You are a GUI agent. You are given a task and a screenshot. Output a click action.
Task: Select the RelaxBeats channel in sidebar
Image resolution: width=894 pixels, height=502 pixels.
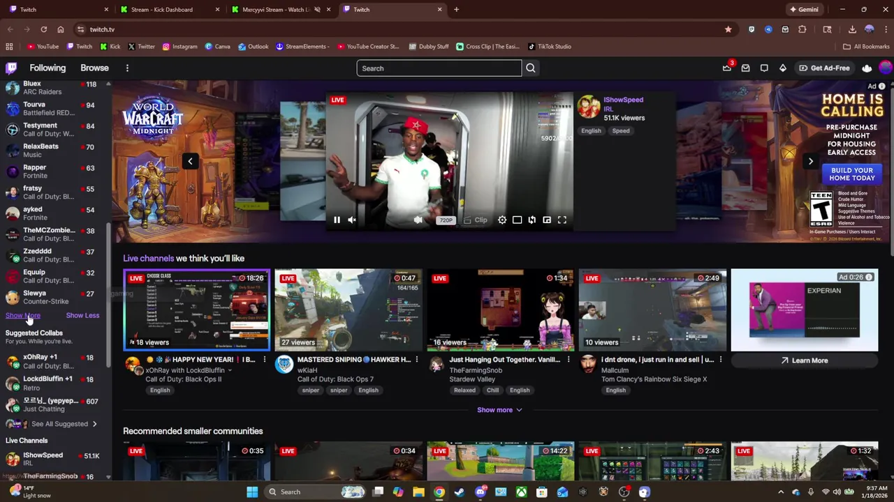coord(52,150)
